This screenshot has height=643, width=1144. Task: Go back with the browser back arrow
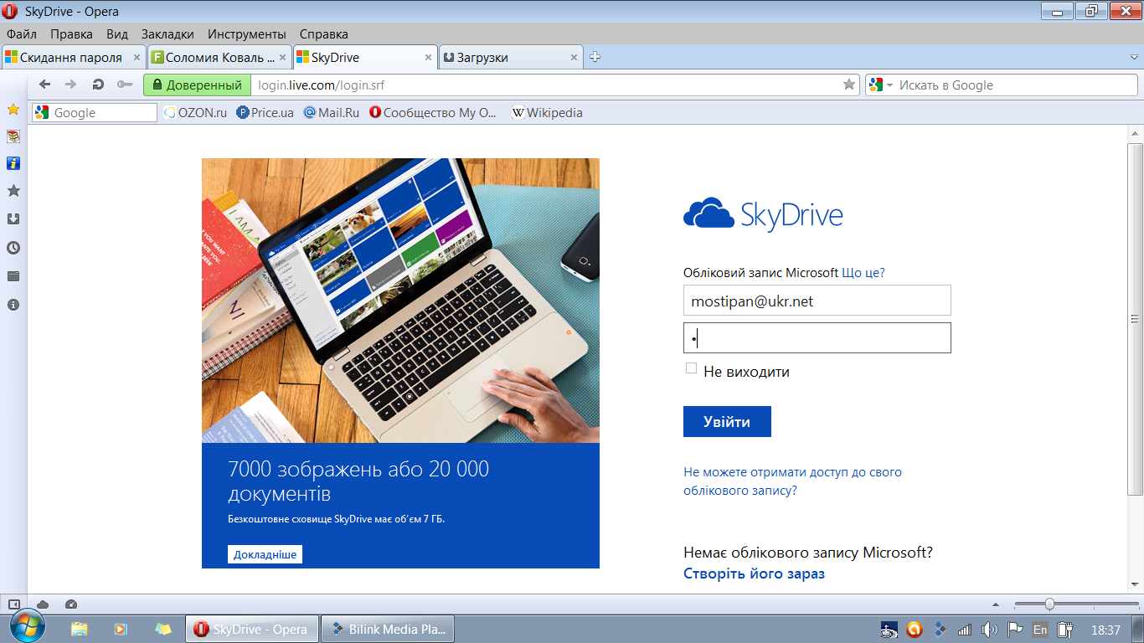[45, 85]
